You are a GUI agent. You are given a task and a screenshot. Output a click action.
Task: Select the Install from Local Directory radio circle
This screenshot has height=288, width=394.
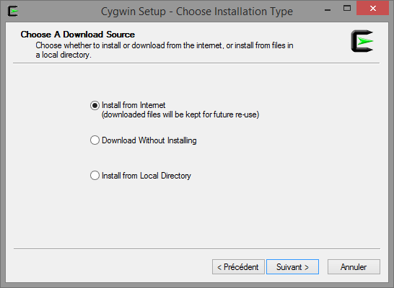(x=95, y=176)
